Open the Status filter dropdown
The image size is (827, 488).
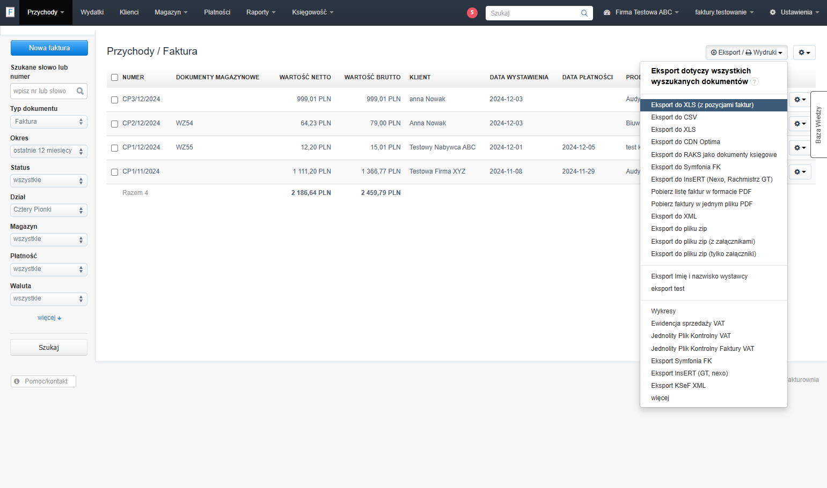tap(49, 181)
